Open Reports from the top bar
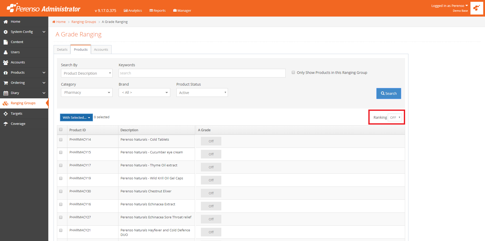Image resolution: width=485 pixels, height=241 pixels. 157,10
